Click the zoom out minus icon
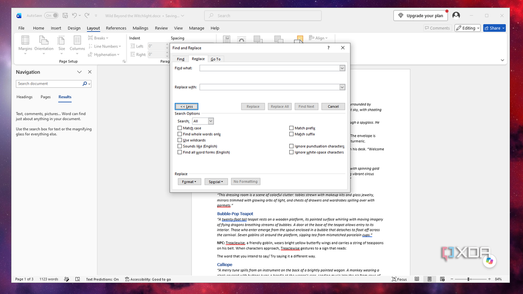The image size is (523, 294). click(452, 279)
